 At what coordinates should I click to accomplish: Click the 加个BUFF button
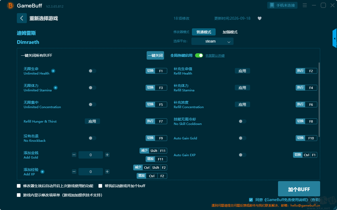click(x=299, y=189)
